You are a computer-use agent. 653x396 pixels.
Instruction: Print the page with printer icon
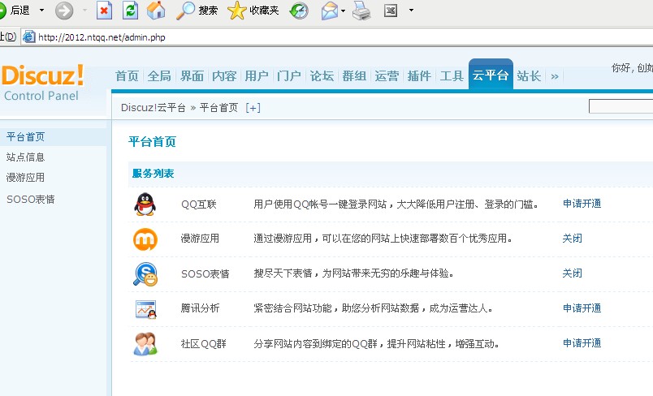(x=361, y=11)
